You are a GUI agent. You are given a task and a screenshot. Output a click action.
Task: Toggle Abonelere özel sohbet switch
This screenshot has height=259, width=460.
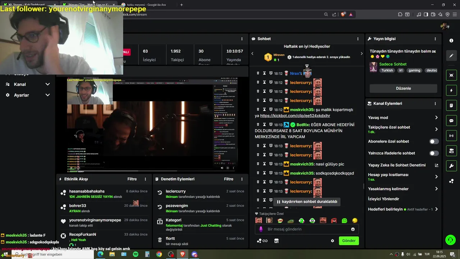coord(434,141)
